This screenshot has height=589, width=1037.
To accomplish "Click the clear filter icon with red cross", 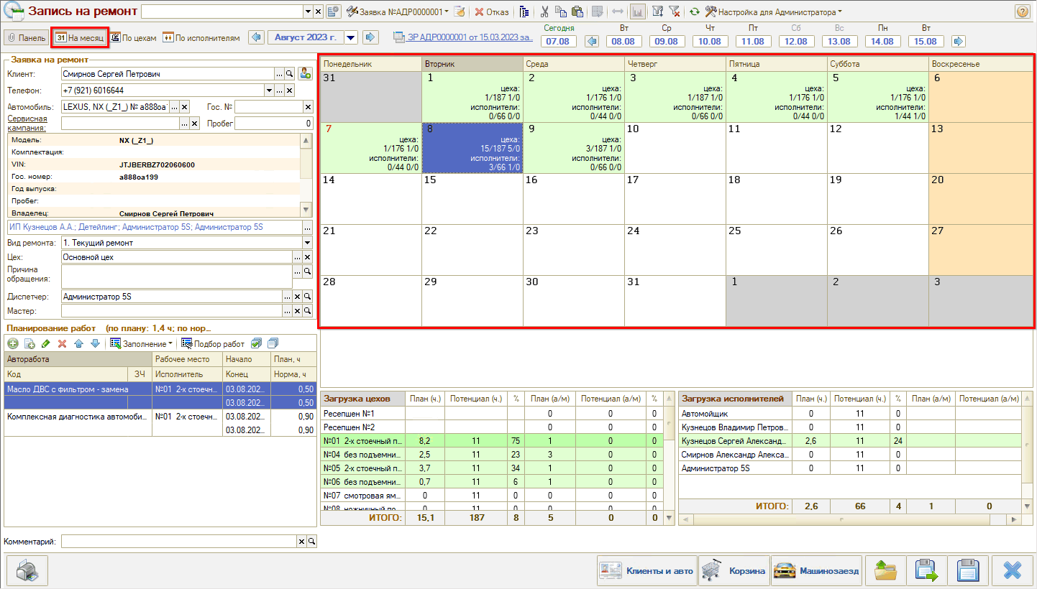I will [675, 11].
